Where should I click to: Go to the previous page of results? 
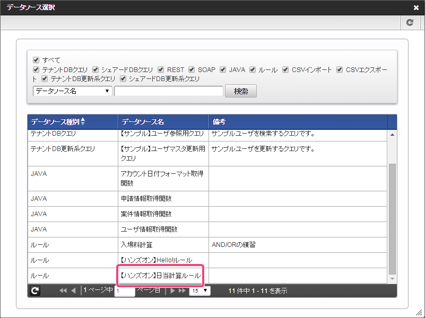(73, 290)
